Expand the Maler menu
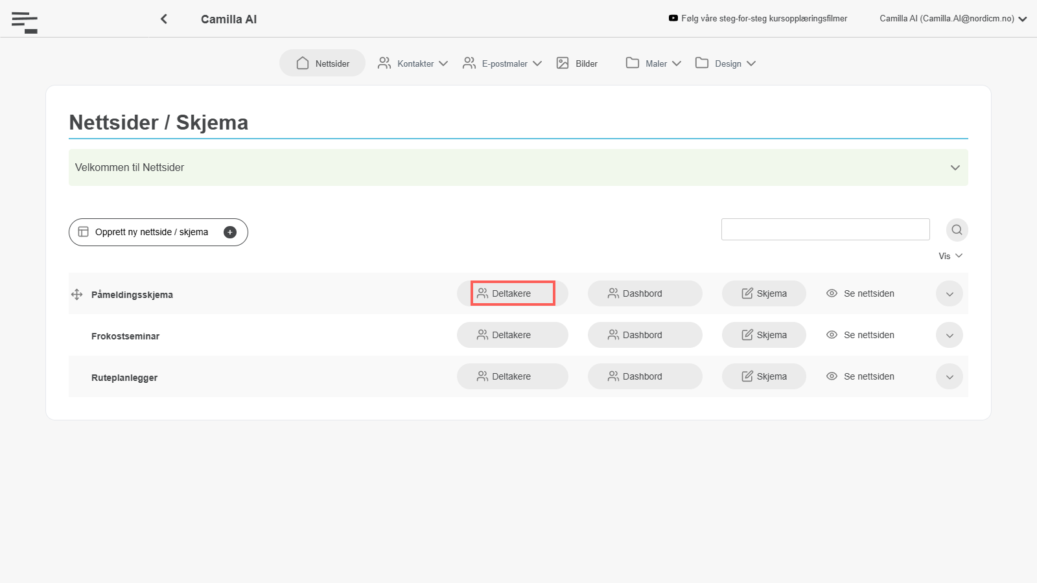The width and height of the screenshot is (1037, 583). coord(653,63)
